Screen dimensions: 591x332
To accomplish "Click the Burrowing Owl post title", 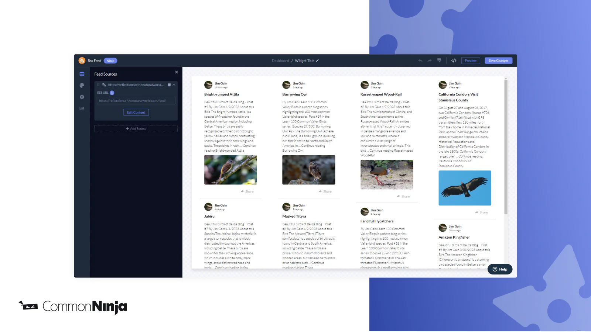I will point(295,94).
